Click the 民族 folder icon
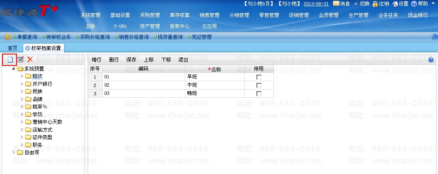The image size is (438, 174). point(28,91)
